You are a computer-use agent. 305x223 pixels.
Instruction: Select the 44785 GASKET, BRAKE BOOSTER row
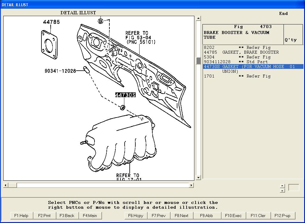[x=253, y=52]
